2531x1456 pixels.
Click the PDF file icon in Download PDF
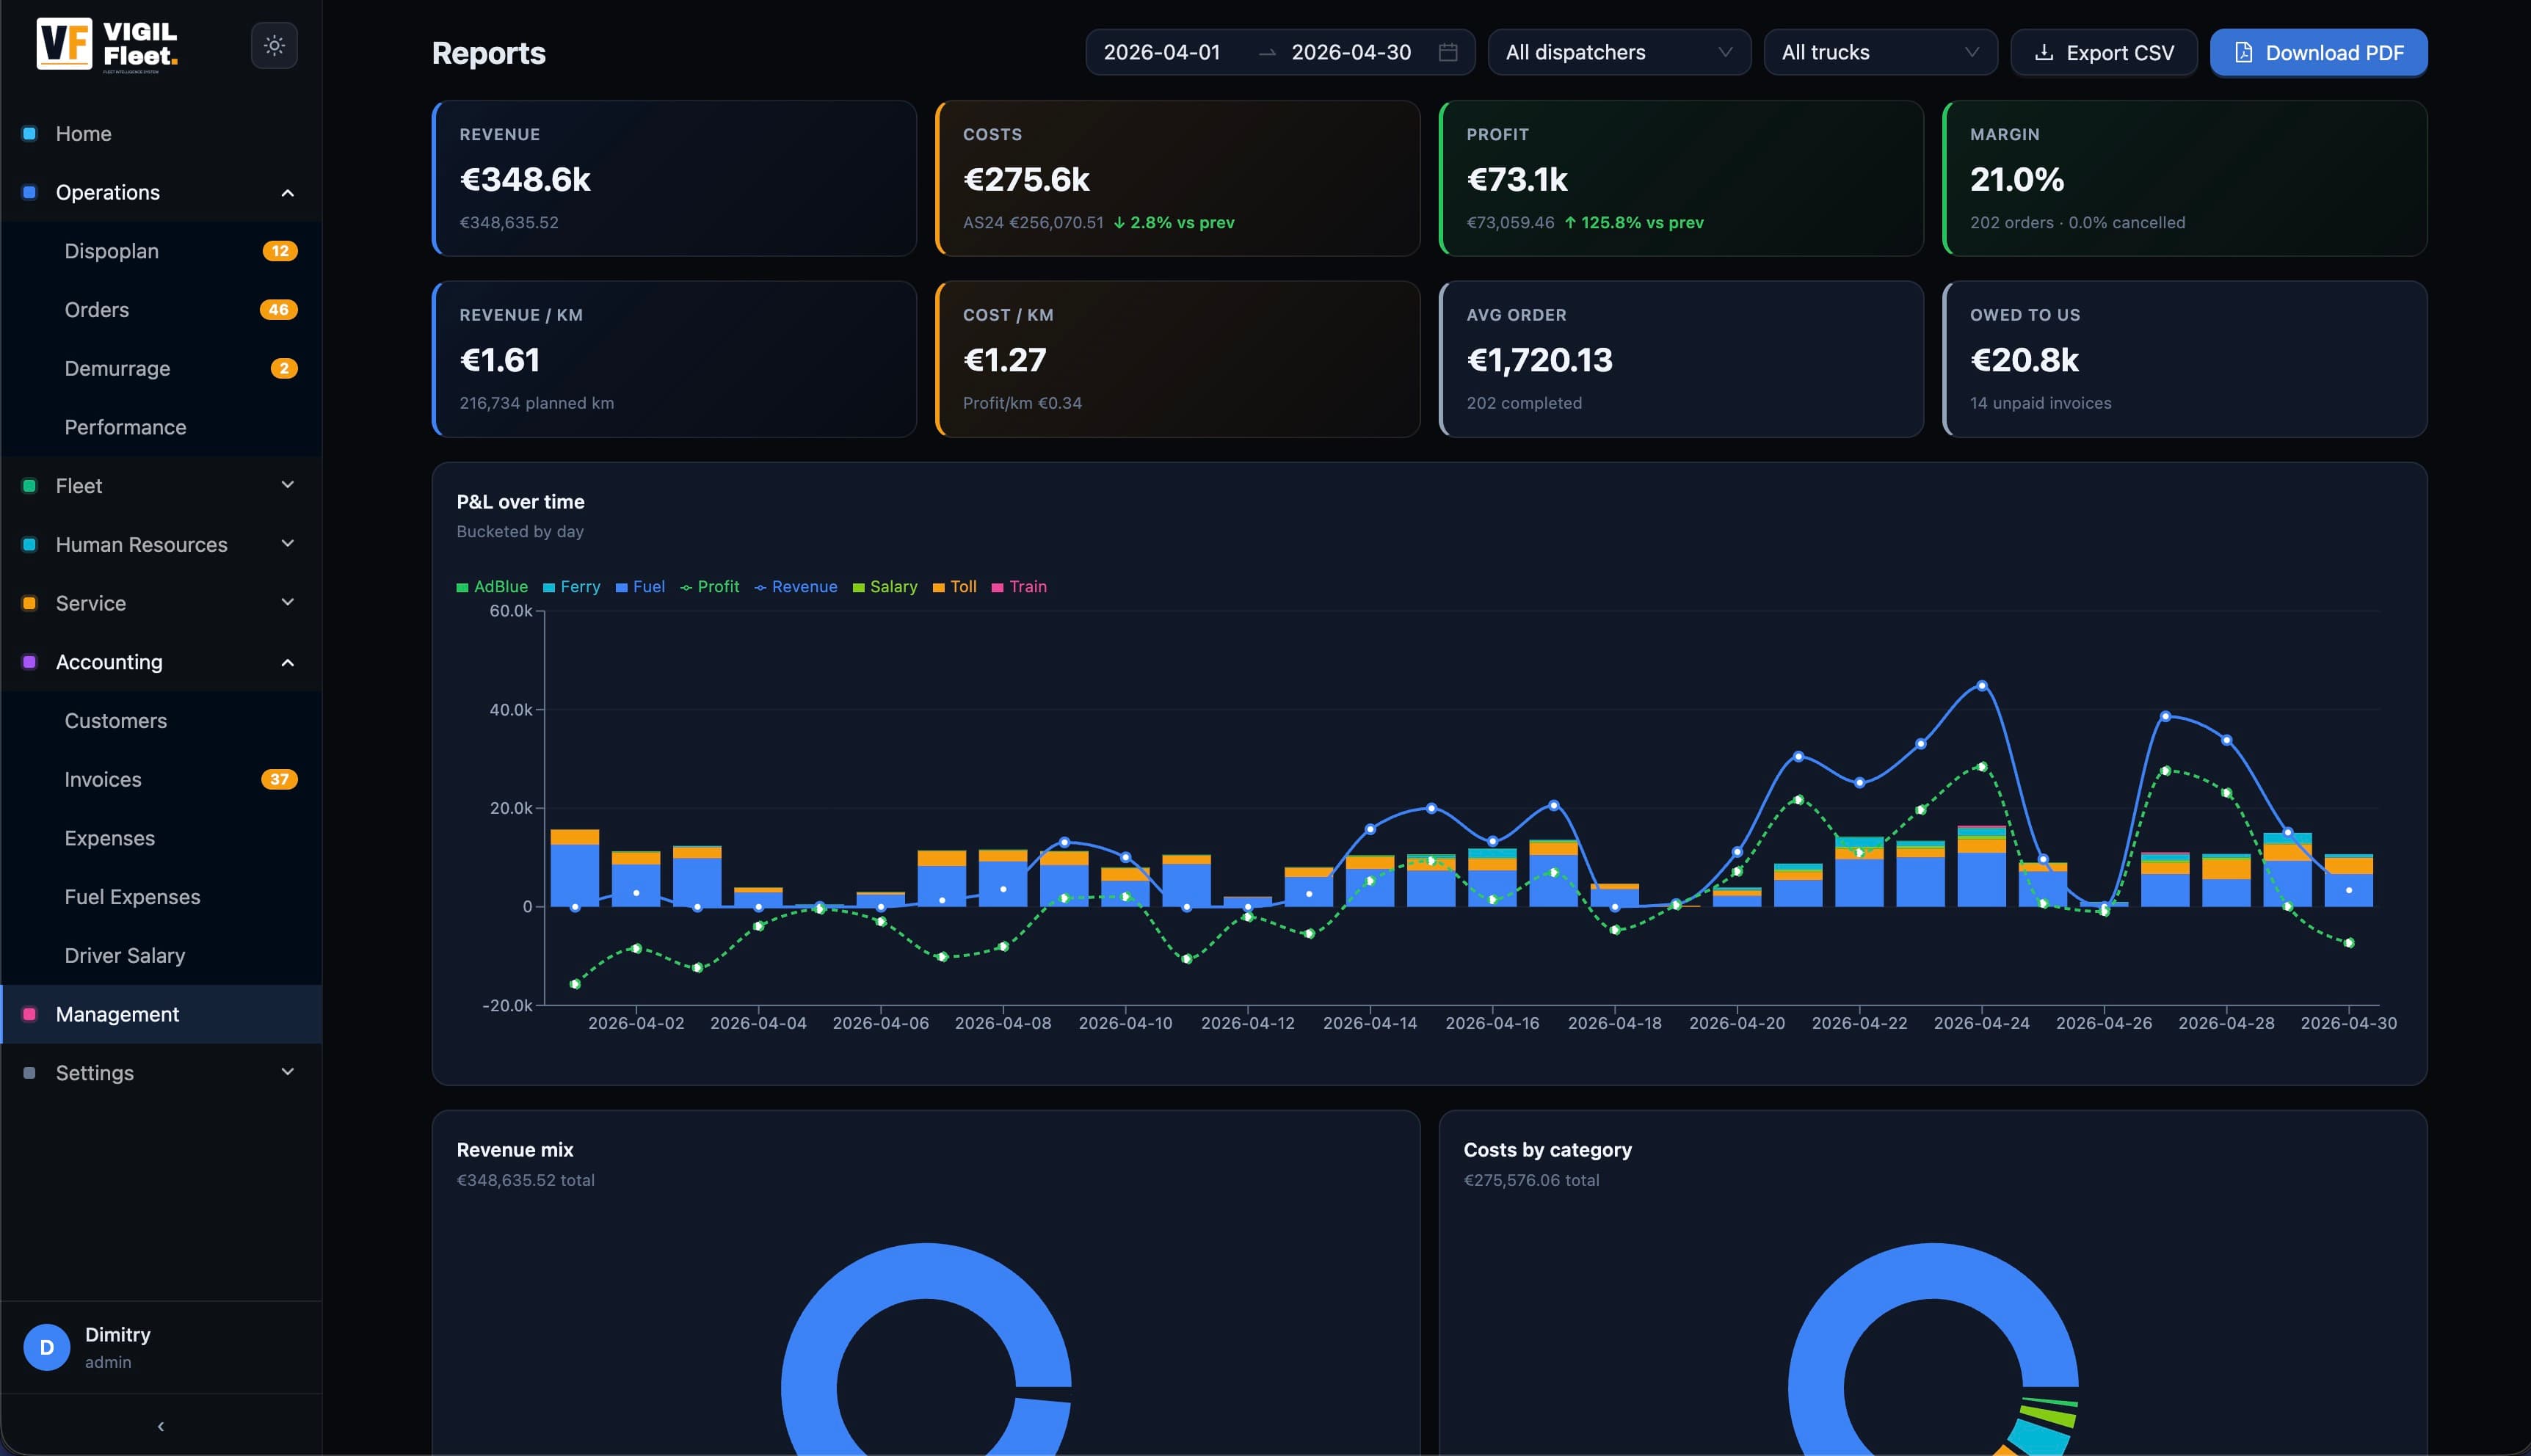pos(2243,52)
